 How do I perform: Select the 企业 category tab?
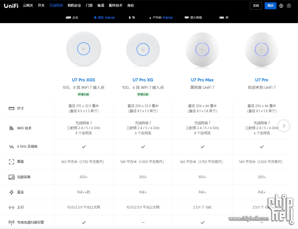coord(72,18)
